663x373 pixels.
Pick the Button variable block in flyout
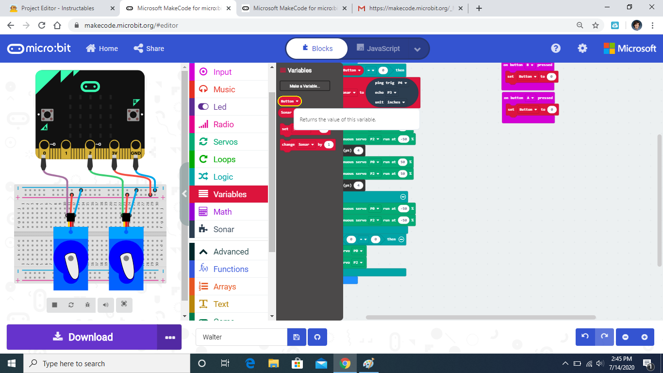pyautogui.click(x=290, y=101)
